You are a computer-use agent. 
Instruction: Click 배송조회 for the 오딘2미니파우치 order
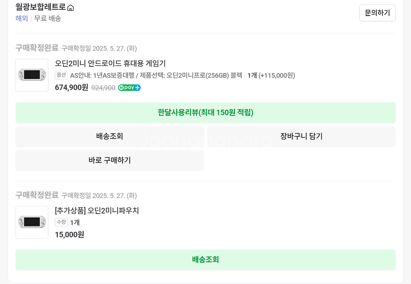(205, 260)
